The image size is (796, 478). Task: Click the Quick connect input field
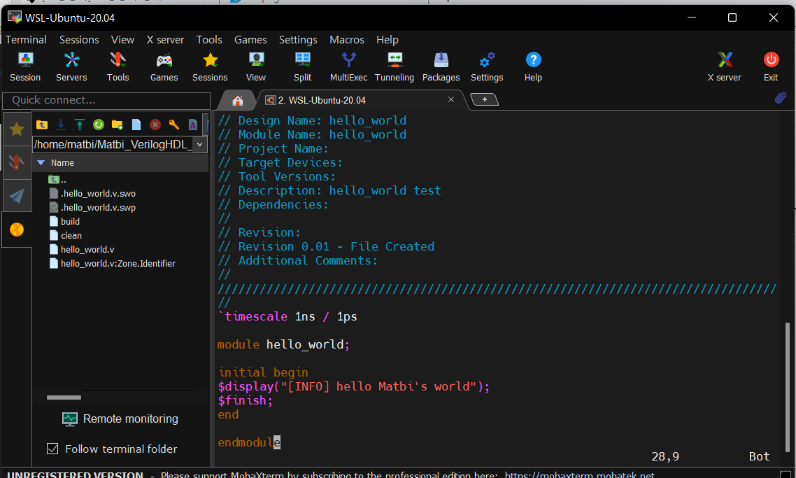[x=106, y=100]
